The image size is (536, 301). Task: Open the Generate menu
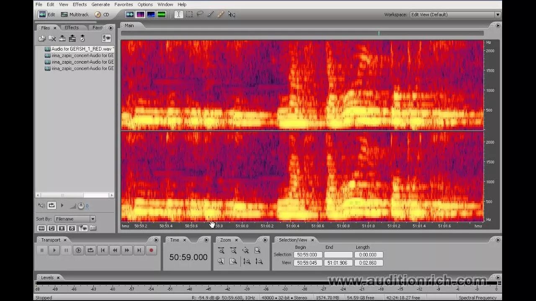click(100, 4)
